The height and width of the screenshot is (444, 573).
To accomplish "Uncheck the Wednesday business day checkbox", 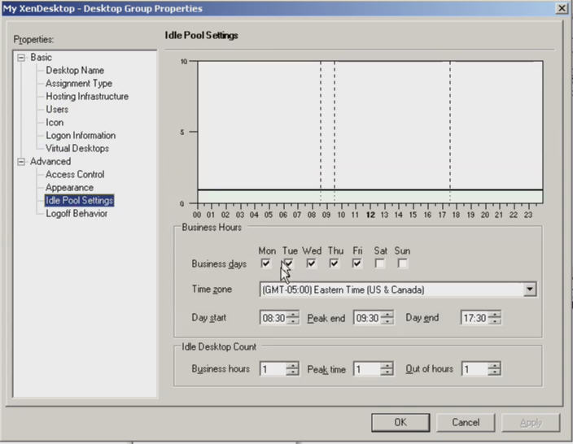I will (311, 263).
